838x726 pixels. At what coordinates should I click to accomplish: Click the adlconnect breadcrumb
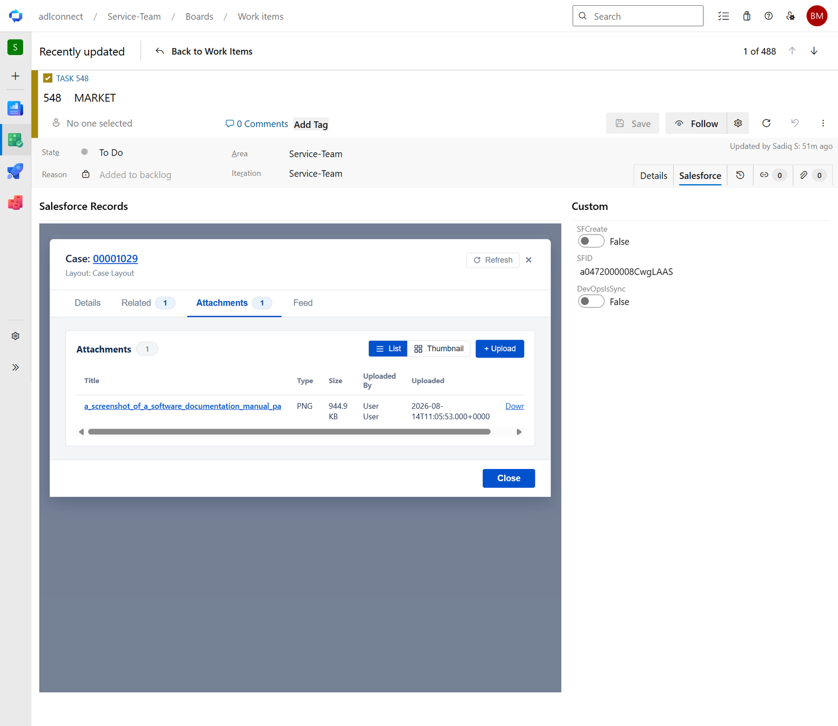(x=61, y=16)
